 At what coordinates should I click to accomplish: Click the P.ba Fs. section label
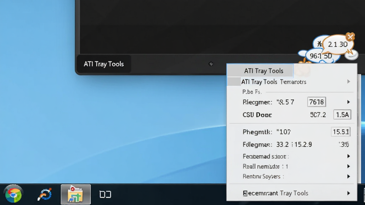tap(252, 92)
